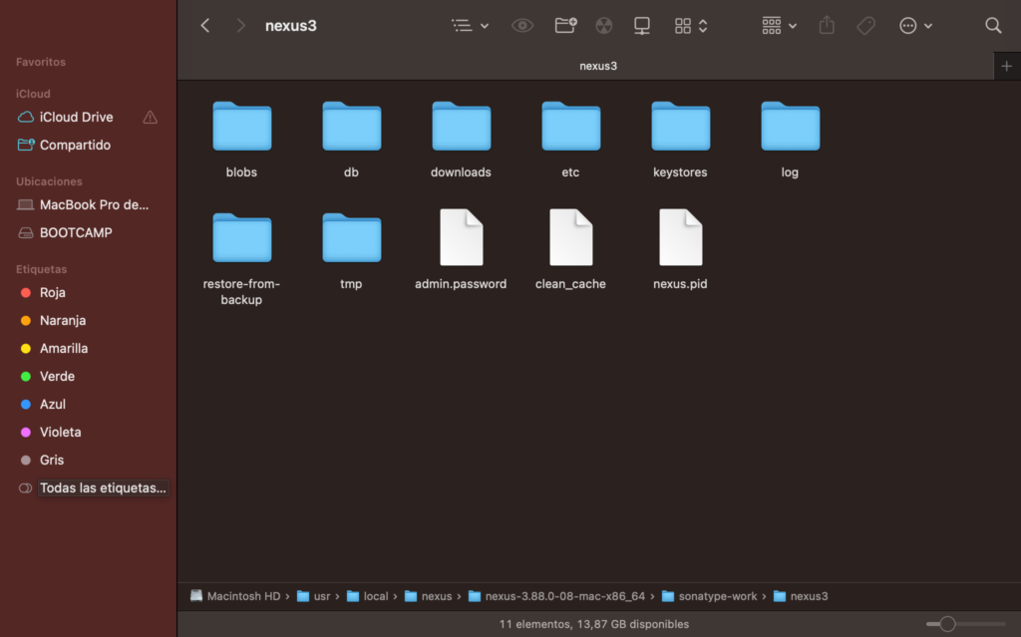This screenshot has width=1021, height=637.
Task: Click the Edit Tags toolbar icon
Action: coord(866,26)
